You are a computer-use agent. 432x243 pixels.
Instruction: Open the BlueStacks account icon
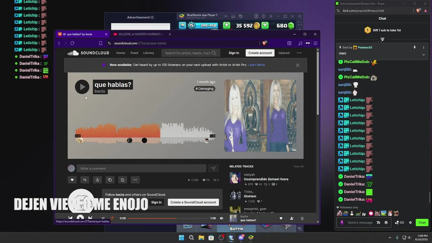256,16
